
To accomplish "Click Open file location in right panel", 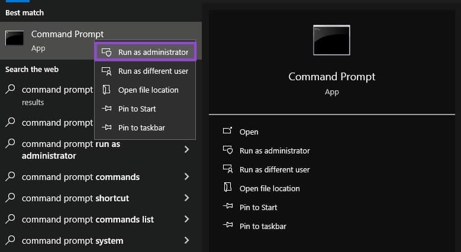I will pyautogui.click(x=270, y=189).
